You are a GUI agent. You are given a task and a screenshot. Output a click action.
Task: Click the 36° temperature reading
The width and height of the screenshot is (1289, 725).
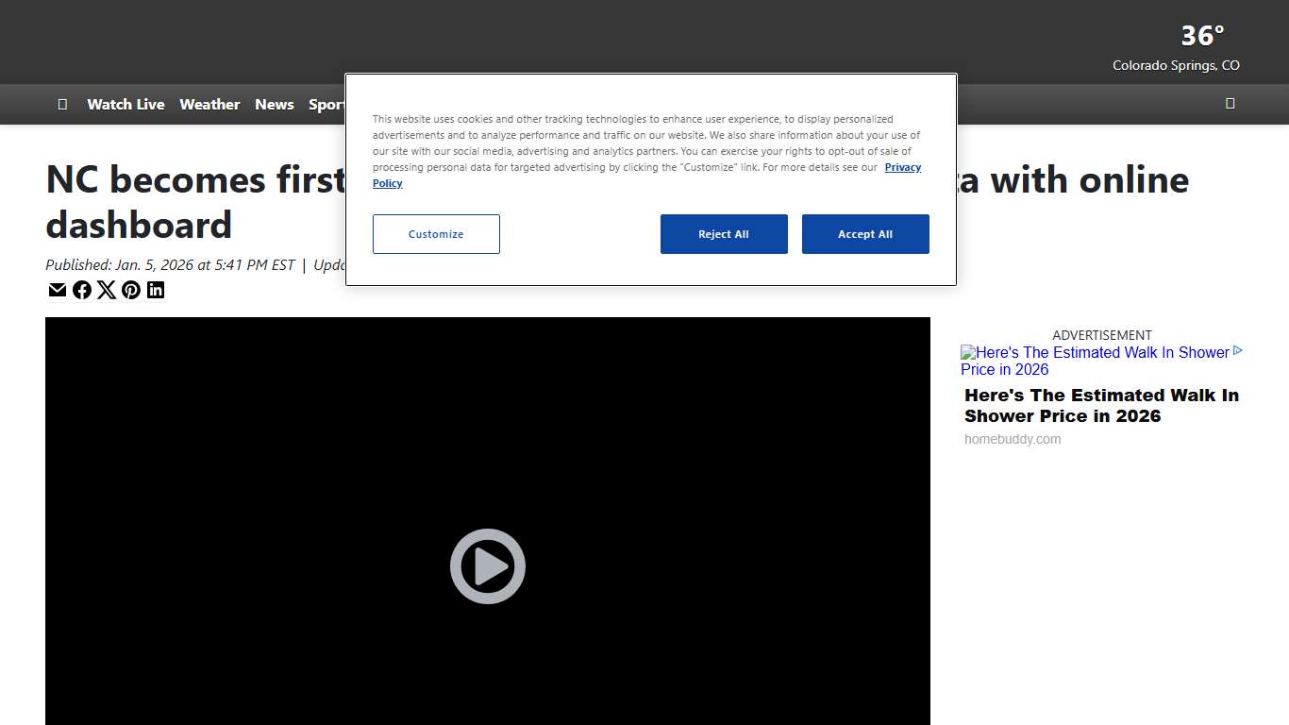(1202, 36)
